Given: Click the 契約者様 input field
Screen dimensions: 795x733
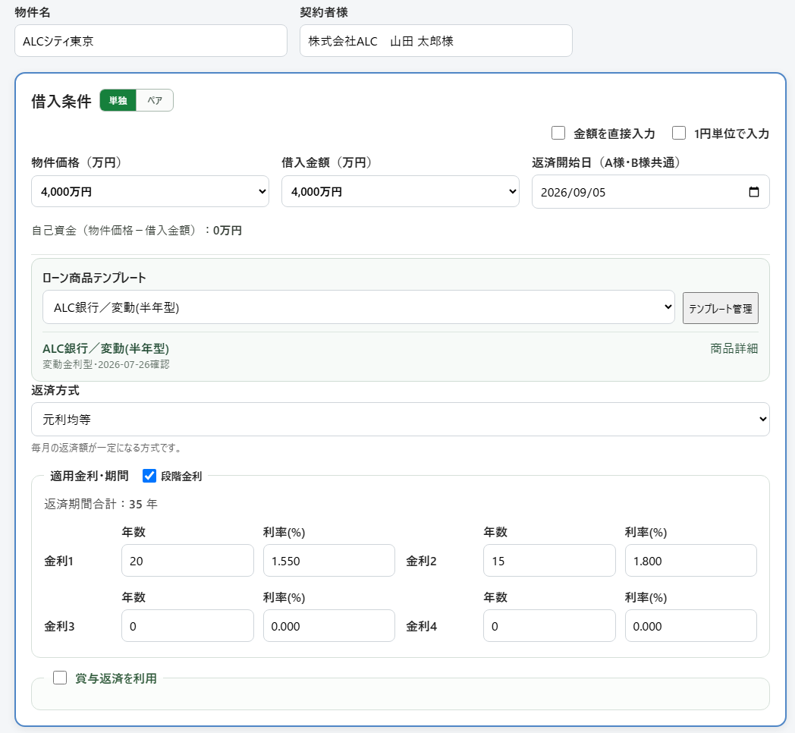Looking at the screenshot, I should tap(435, 40).
